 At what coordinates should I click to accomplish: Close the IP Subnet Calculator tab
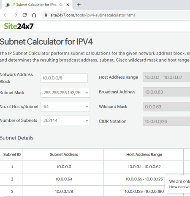(x=68, y=5)
